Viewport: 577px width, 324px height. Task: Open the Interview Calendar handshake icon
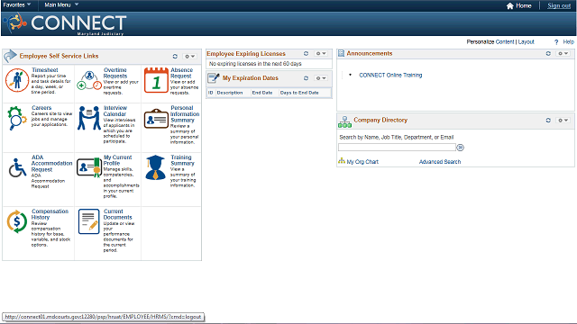[89, 118]
